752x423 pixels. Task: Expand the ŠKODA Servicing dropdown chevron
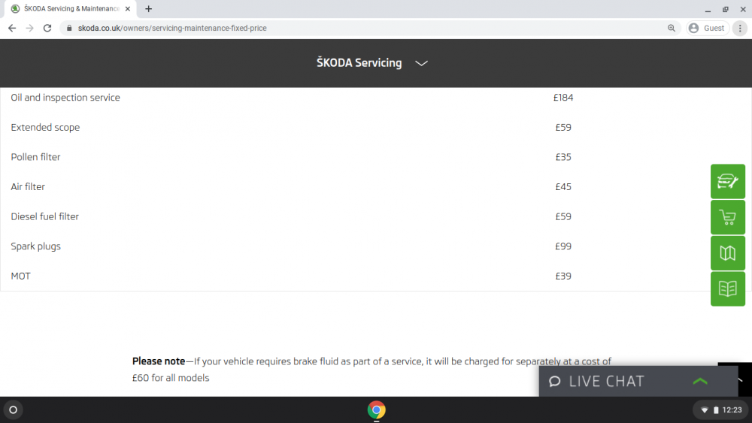[x=421, y=63]
